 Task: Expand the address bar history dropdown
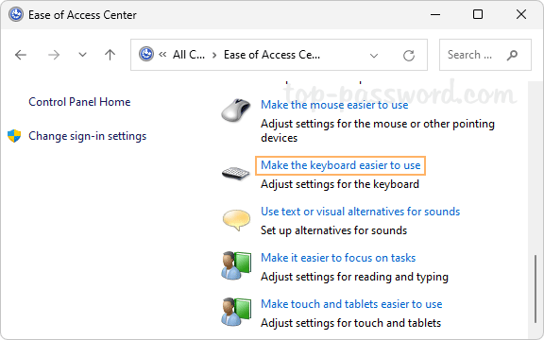click(374, 56)
